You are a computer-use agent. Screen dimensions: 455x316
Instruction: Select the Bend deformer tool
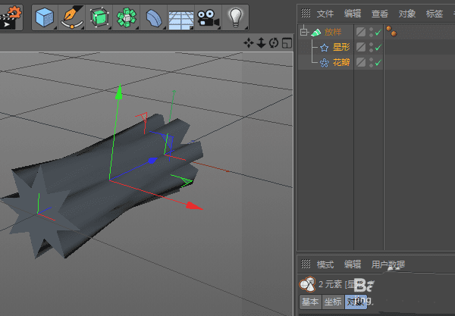[x=152, y=16]
